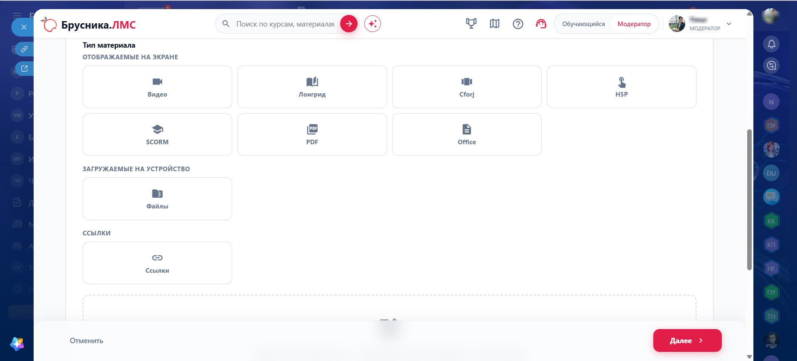
Task: Click Отменить to cancel
Action: (86, 341)
